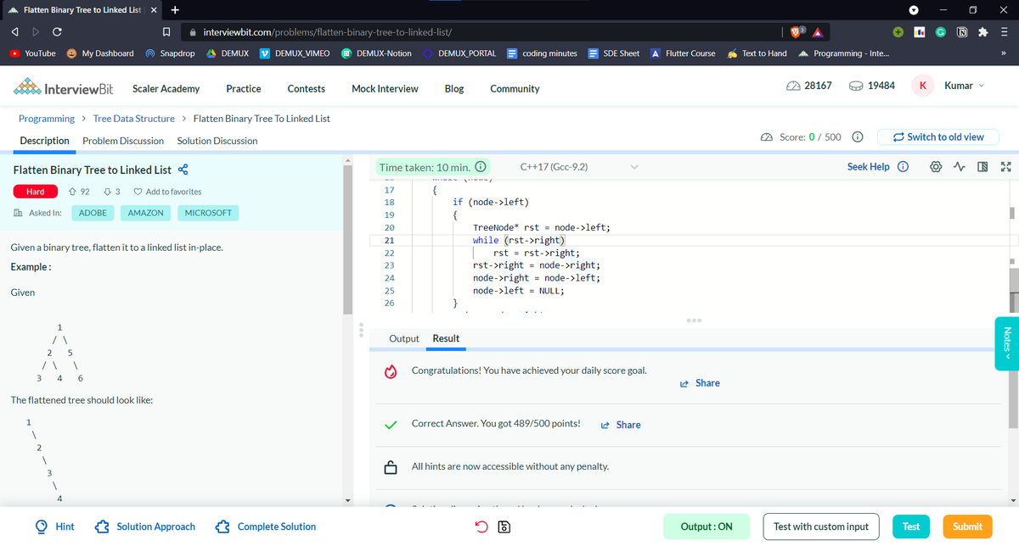Switch to the Output tab
This screenshot has width=1019, height=546.
(404, 338)
